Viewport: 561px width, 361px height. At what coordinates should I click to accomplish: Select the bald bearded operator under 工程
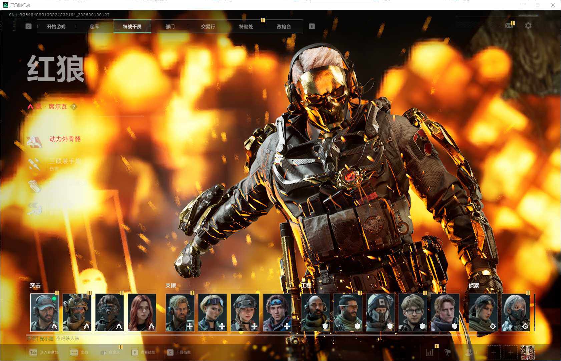[x=316, y=312]
